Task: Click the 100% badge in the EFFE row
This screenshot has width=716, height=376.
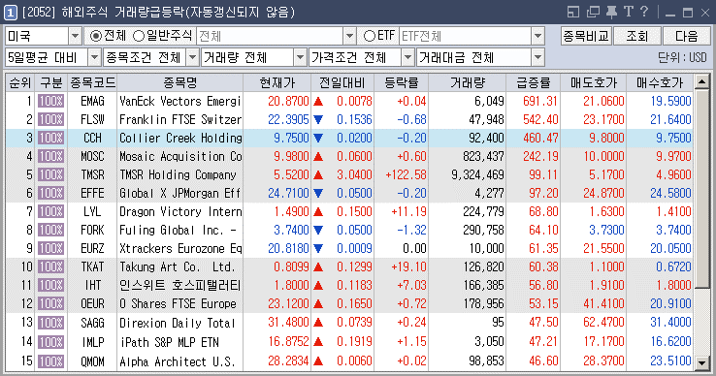Action: tap(50, 193)
